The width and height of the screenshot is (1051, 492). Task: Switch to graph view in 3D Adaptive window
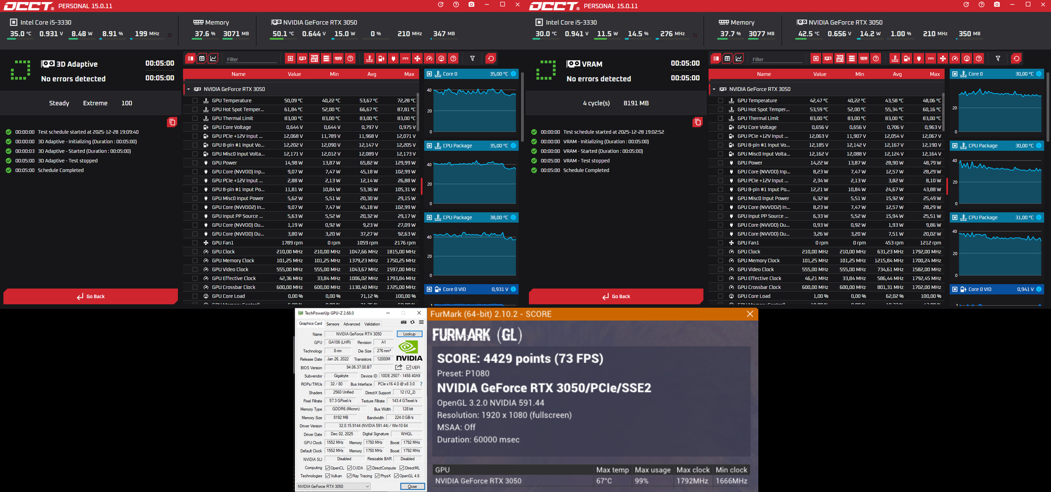click(x=213, y=58)
